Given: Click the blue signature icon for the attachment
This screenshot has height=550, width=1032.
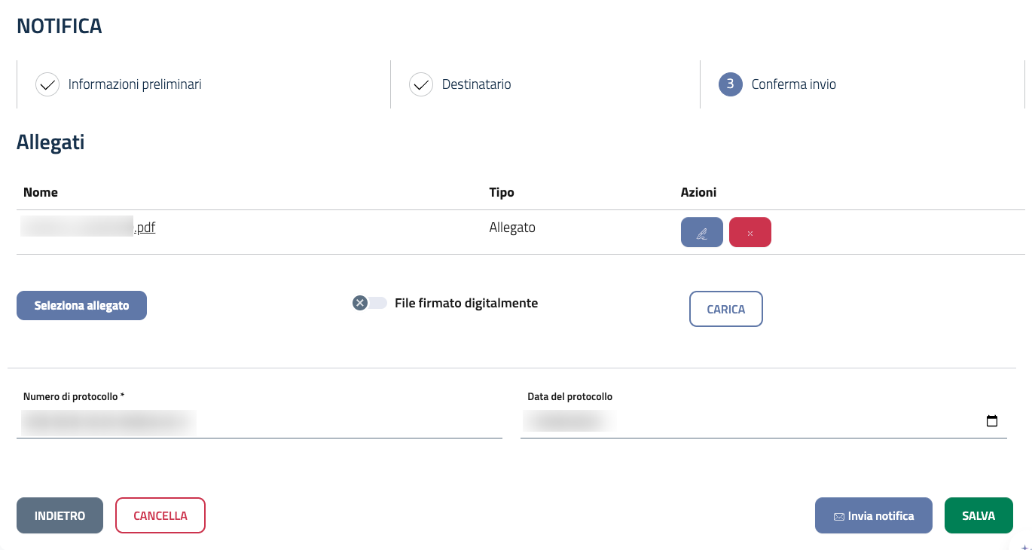Looking at the screenshot, I should (701, 232).
